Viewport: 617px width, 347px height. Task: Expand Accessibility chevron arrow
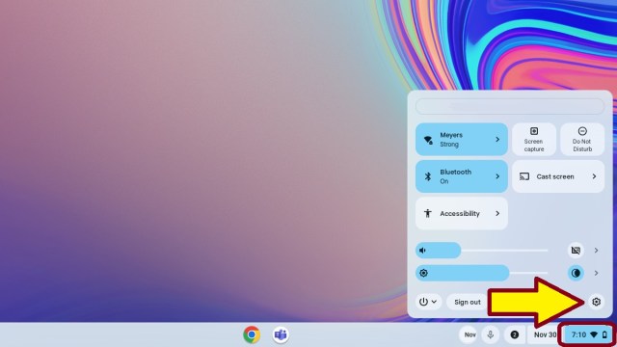497,214
